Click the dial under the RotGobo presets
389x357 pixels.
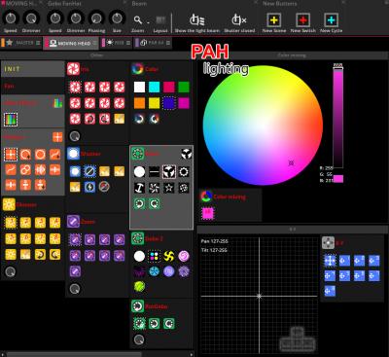139,339
